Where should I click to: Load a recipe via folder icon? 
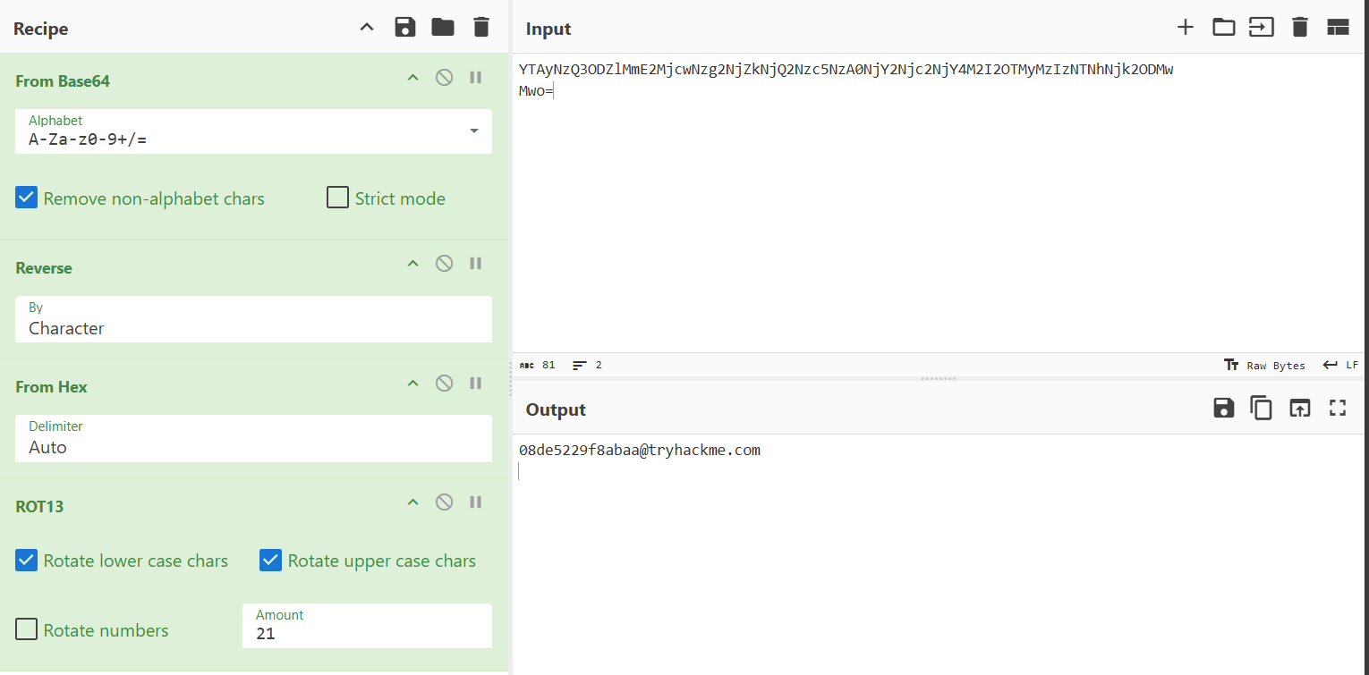click(x=443, y=27)
